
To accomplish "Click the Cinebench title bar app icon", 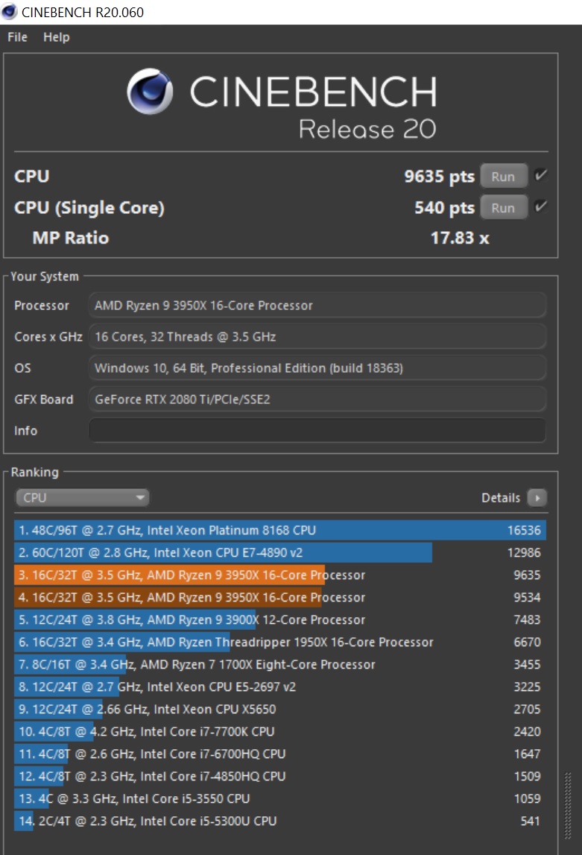I will tap(9, 11).
